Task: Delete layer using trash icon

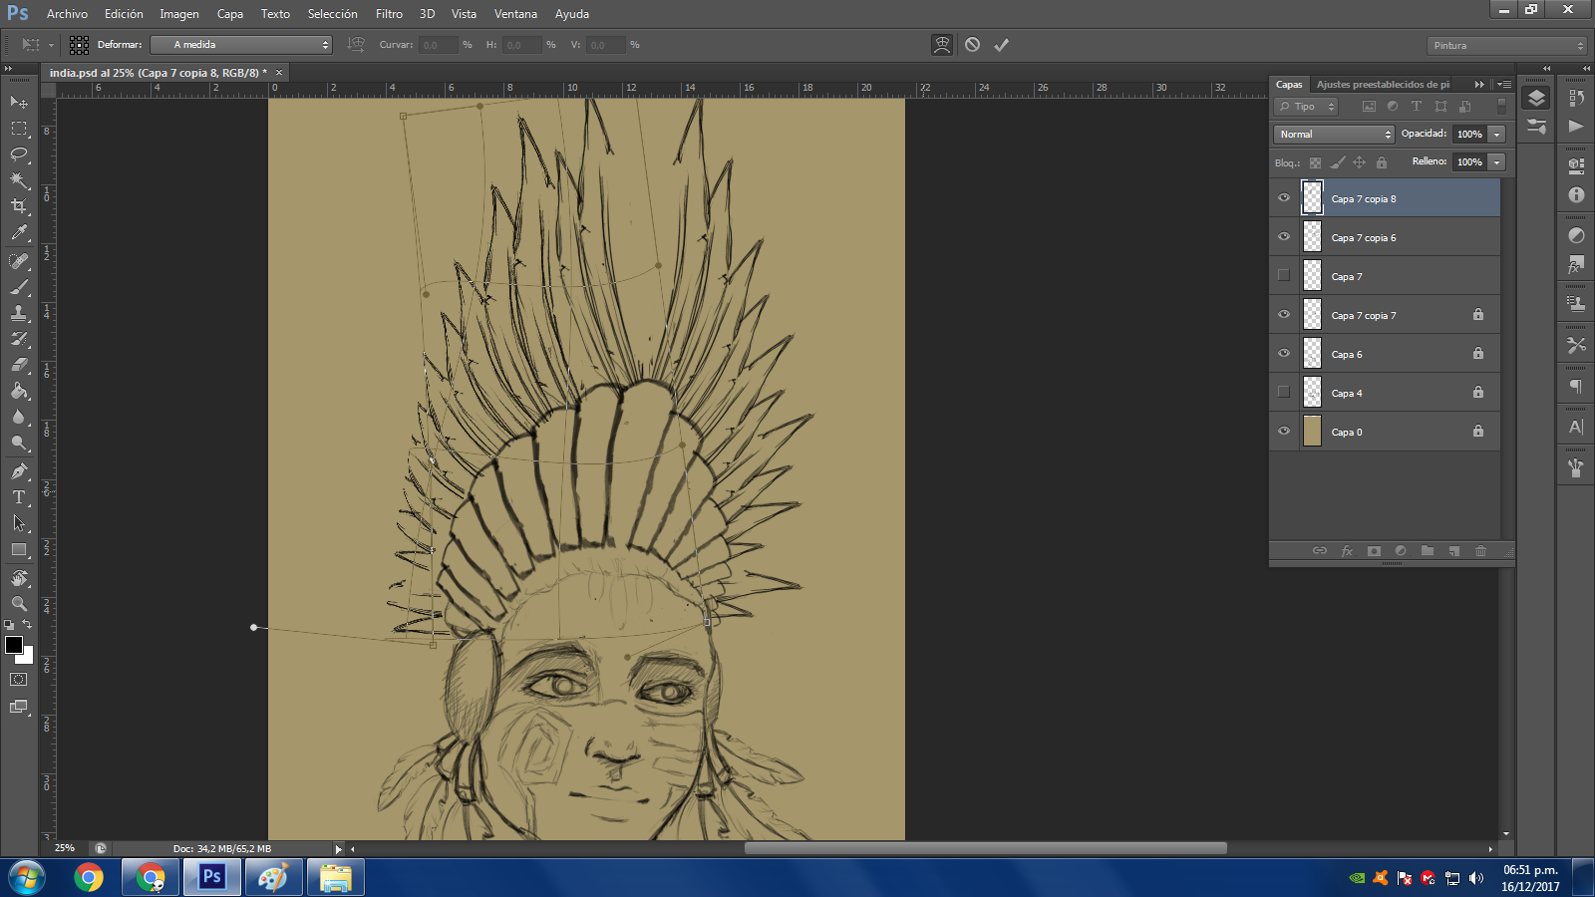Action: click(1480, 550)
